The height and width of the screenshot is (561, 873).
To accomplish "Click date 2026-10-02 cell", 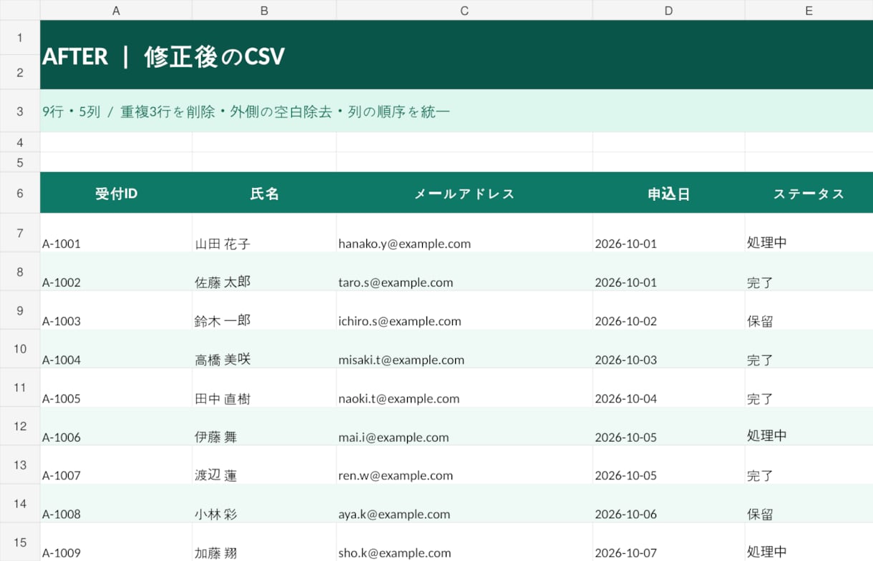I will [x=668, y=310].
